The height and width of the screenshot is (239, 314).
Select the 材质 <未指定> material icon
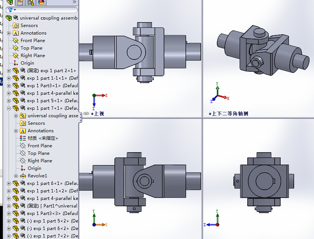point(23,138)
